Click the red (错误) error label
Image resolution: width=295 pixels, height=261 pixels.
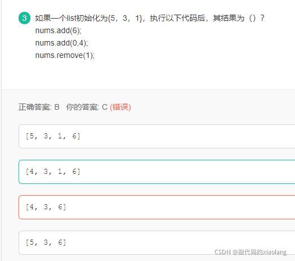click(120, 107)
